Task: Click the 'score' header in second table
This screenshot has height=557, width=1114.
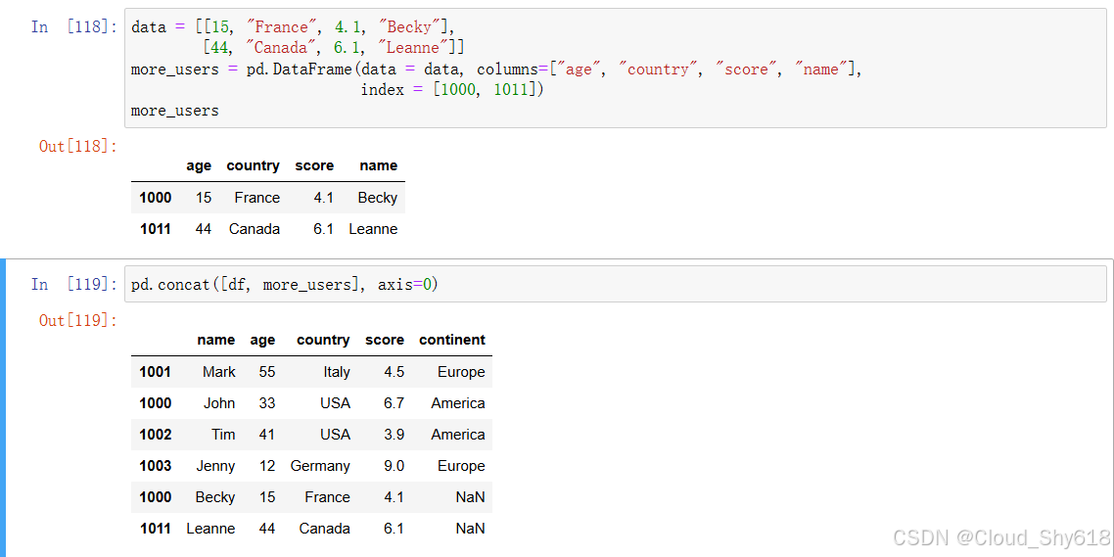Action: (385, 340)
